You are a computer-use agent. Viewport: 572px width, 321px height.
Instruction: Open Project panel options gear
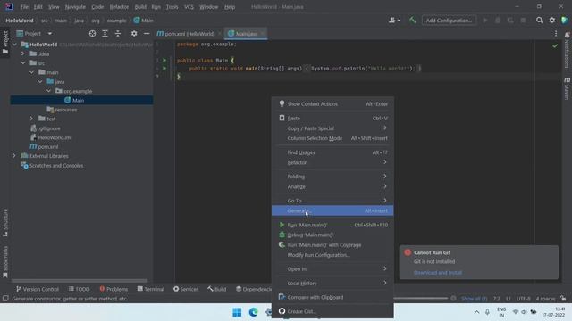pos(134,34)
